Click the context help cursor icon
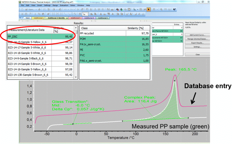 pyautogui.click(x=175, y=9)
